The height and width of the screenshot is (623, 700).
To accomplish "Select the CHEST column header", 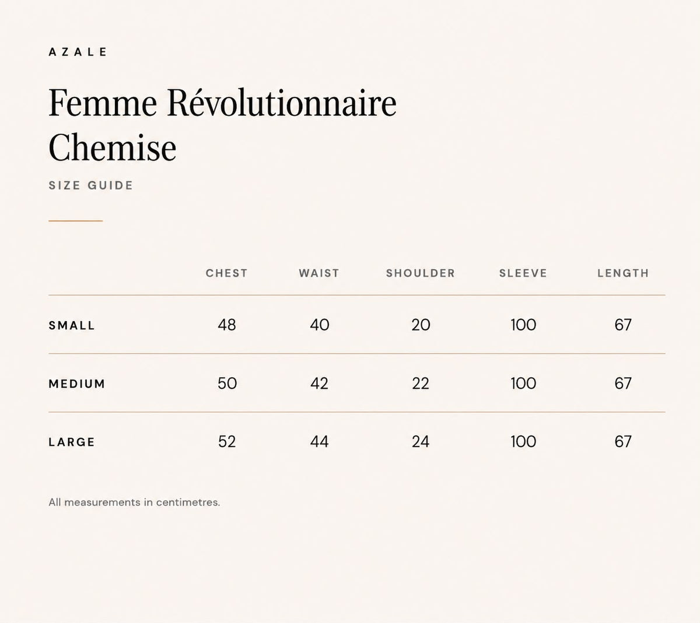I will tap(226, 273).
